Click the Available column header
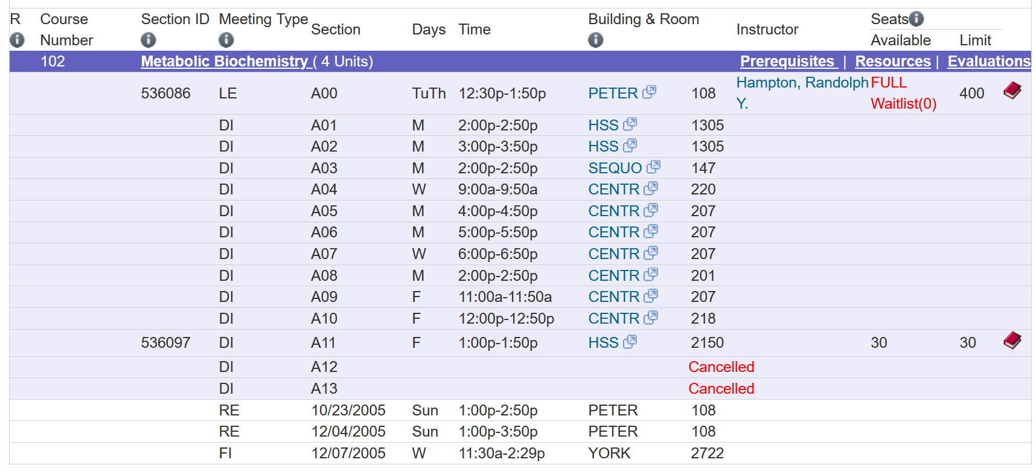This screenshot has width=1036, height=471. [x=901, y=40]
